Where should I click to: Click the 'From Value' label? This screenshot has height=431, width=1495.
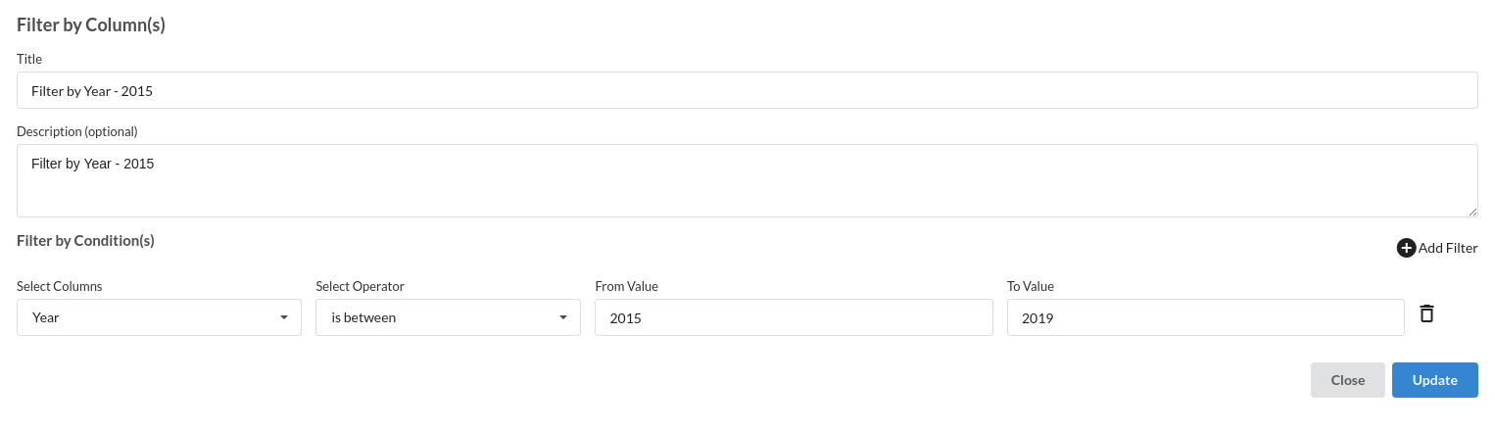click(626, 286)
